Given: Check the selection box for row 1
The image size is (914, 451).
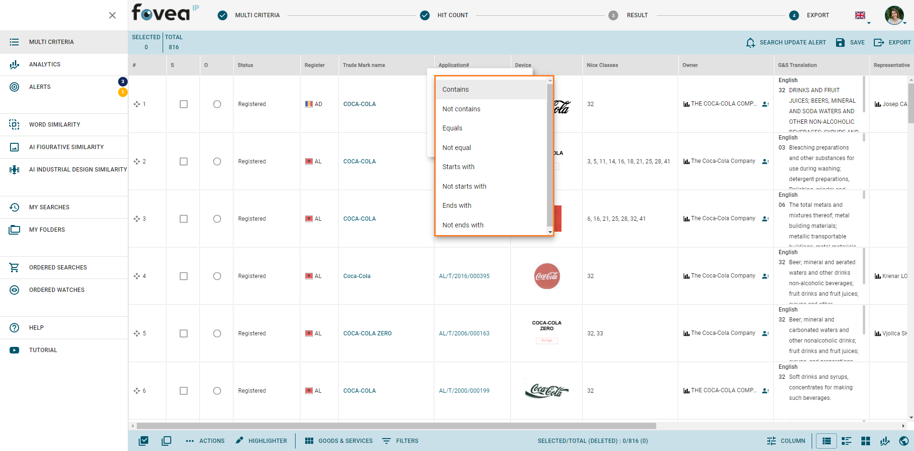Looking at the screenshot, I should 184,104.
